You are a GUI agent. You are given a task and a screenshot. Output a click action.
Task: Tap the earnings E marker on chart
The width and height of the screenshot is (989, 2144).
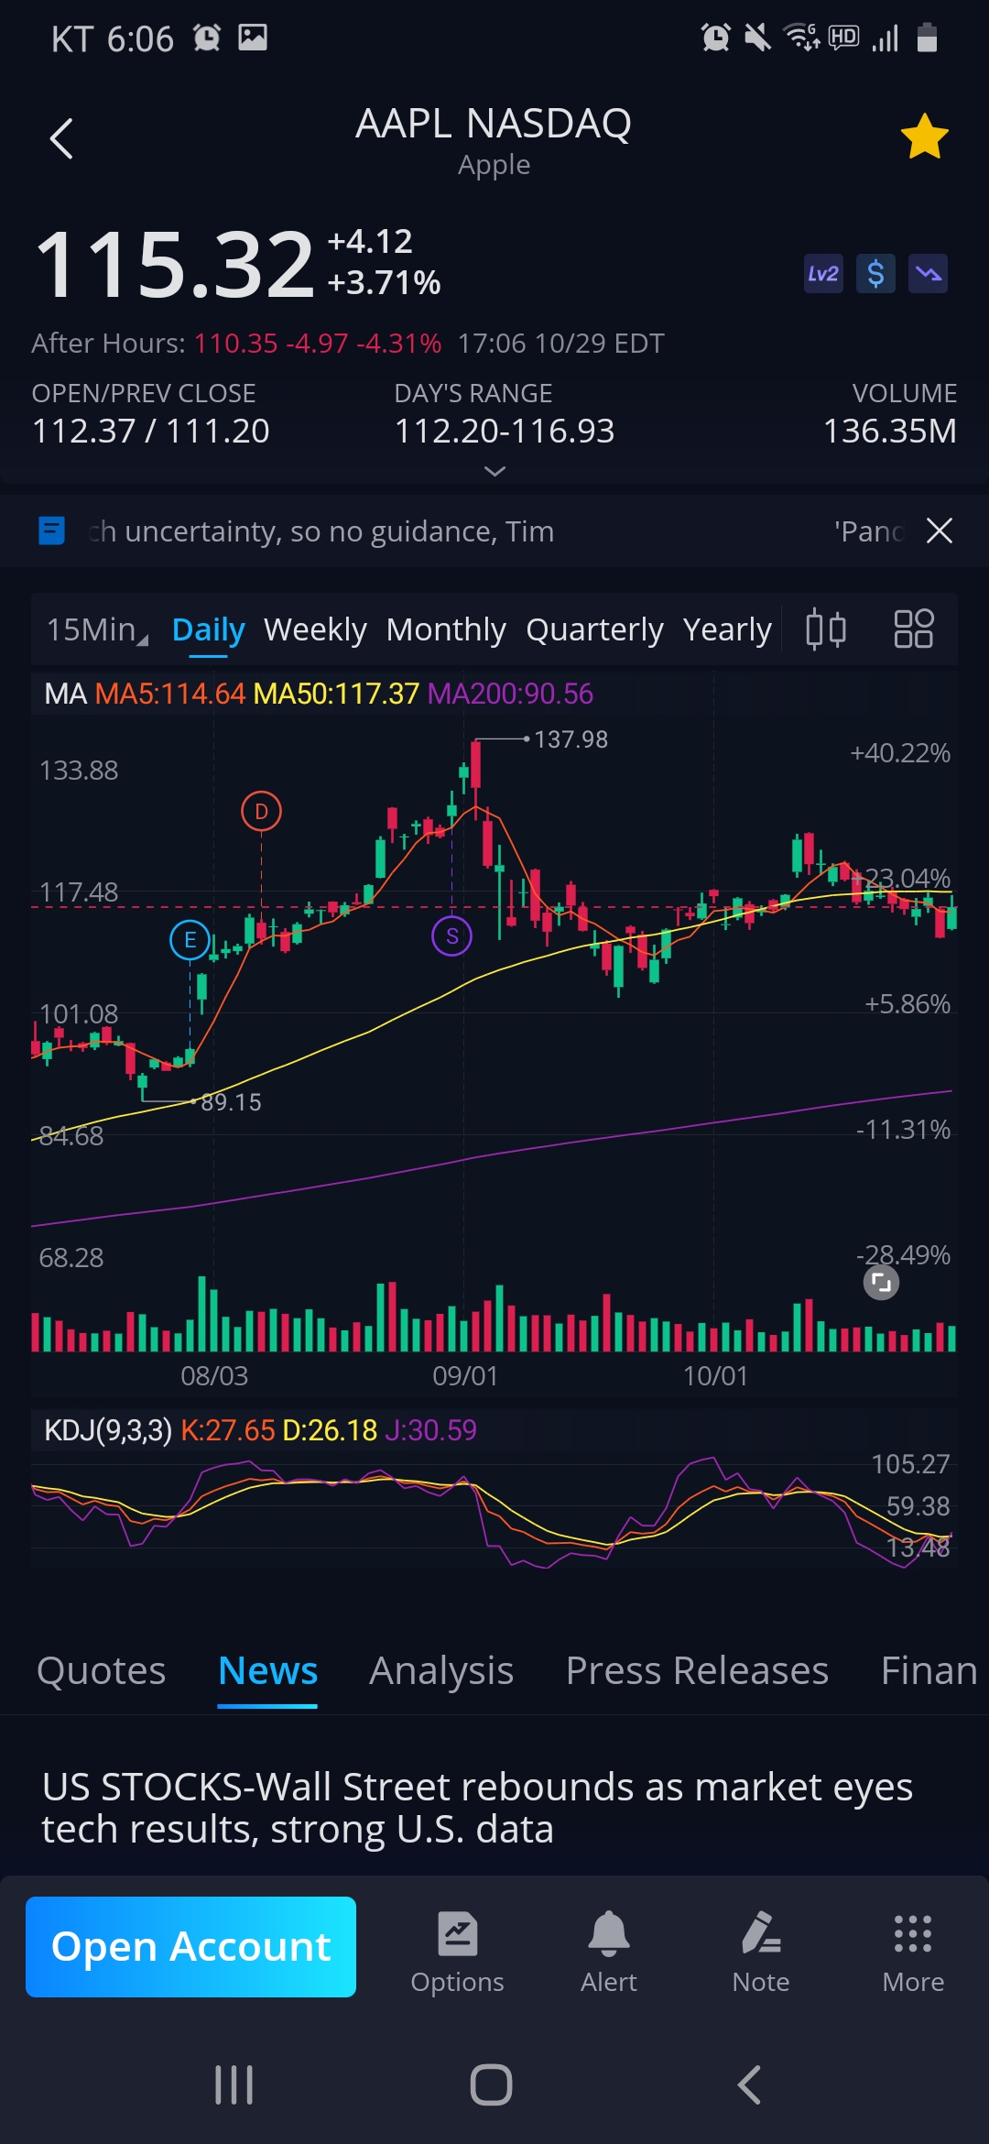point(190,940)
